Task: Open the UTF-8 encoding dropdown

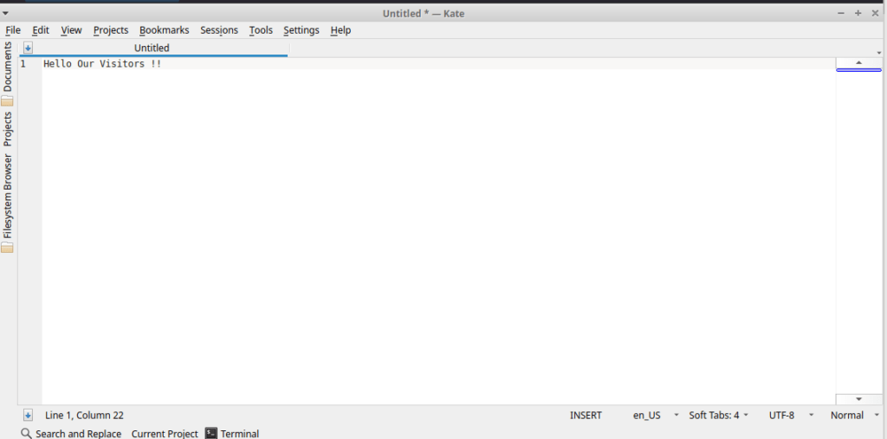Action: (x=791, y=416)
